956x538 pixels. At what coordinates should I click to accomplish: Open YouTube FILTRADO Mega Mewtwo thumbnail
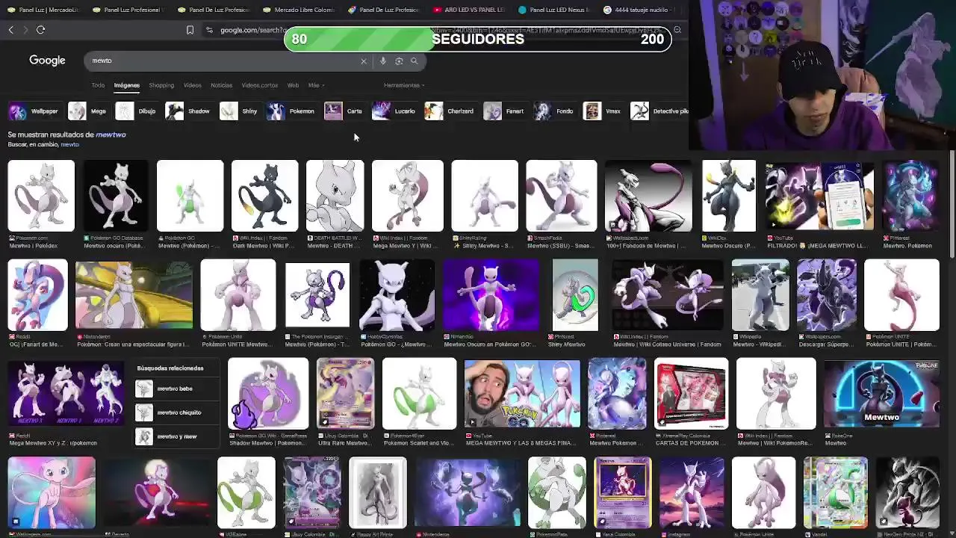tap(819, 196)
